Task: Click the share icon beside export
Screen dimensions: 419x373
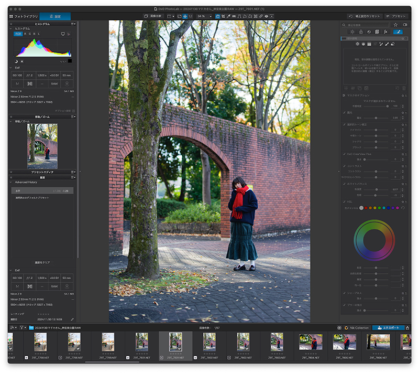Action: [x=407, y=328]
